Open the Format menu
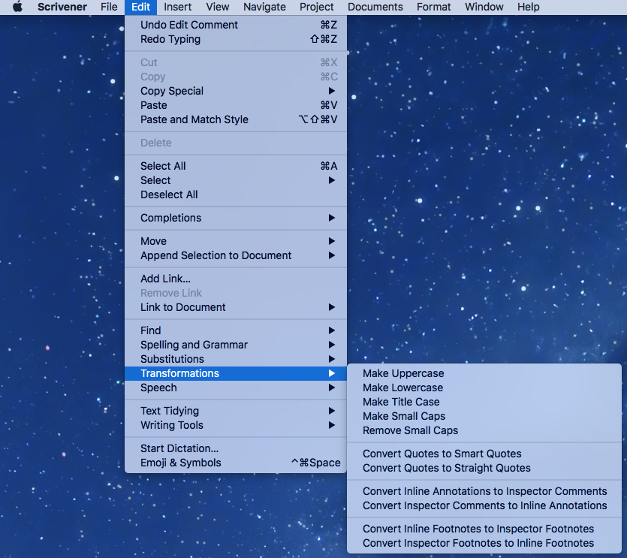This screenshot has height=558, width=627. [433, 7]
